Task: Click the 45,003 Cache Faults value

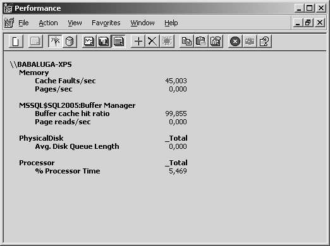Action: 176,81
